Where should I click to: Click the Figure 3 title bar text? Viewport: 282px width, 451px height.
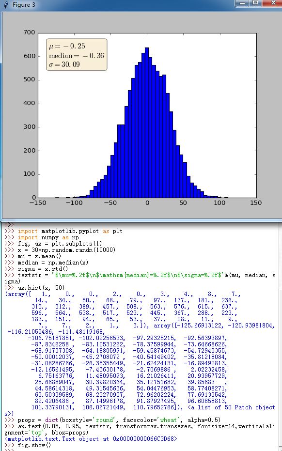click(24, 5)
